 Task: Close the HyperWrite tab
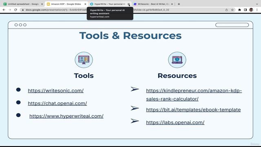point(129,4)
